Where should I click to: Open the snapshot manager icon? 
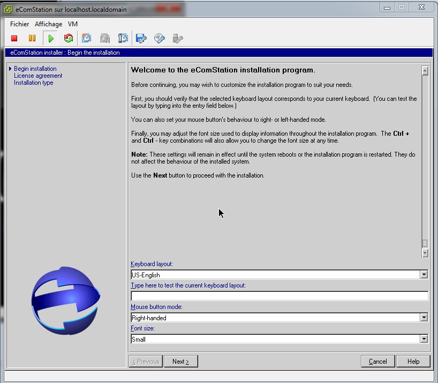click(x=123, y=38)
